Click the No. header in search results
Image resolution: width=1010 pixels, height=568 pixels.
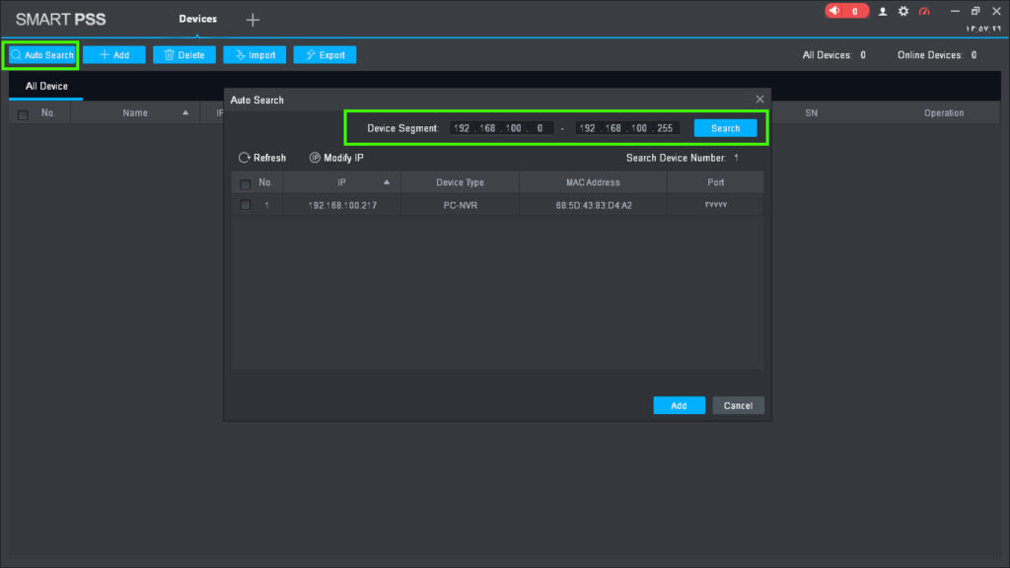click(265, 182)
